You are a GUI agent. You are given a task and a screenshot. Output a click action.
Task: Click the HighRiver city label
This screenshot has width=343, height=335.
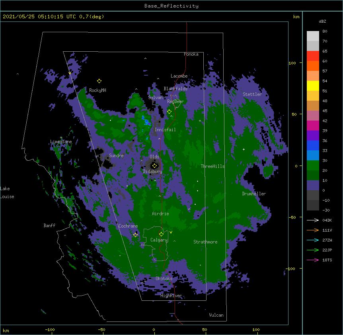pyautogui.click(x=171, y=296)
